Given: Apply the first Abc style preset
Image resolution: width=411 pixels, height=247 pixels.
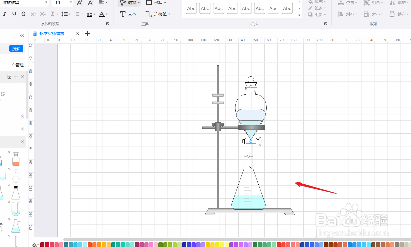Looking at the screenshot, I should 191,9.
